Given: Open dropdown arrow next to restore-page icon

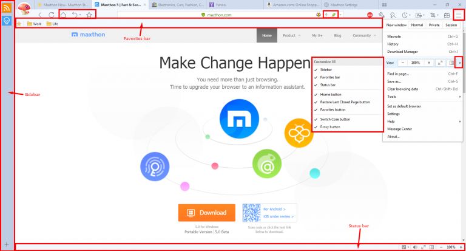Looking at the screenshot, I should (x=80, y=15).
